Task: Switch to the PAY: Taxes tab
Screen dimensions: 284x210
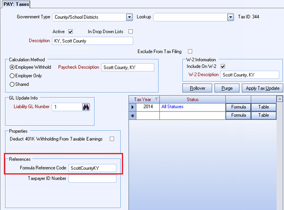Action: [16, 4]
